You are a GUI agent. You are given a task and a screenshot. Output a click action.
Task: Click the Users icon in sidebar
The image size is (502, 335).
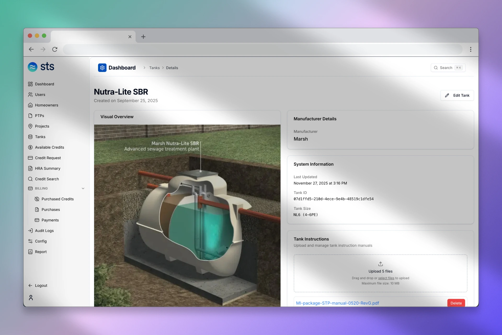tap(30, 94)
